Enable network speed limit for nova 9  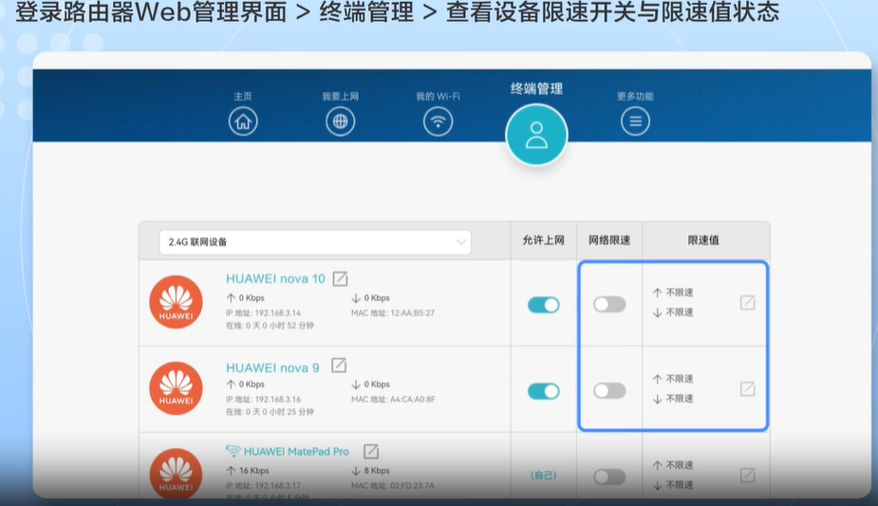(x=609, y=391)
